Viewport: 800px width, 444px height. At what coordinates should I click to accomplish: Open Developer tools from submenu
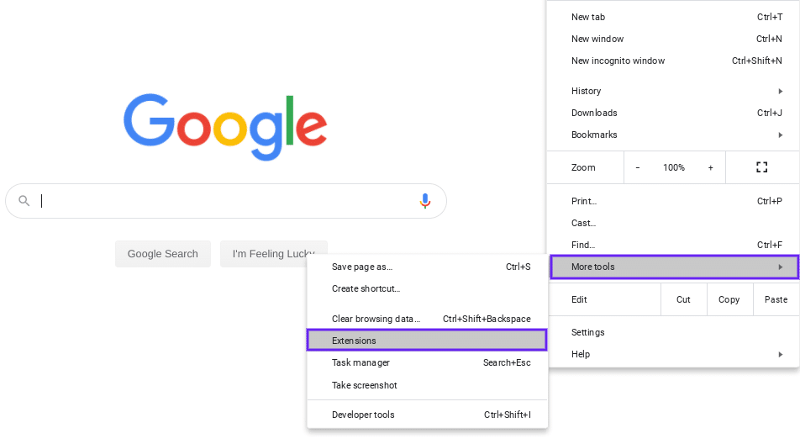pyautogui.click(x=363, y=415)
